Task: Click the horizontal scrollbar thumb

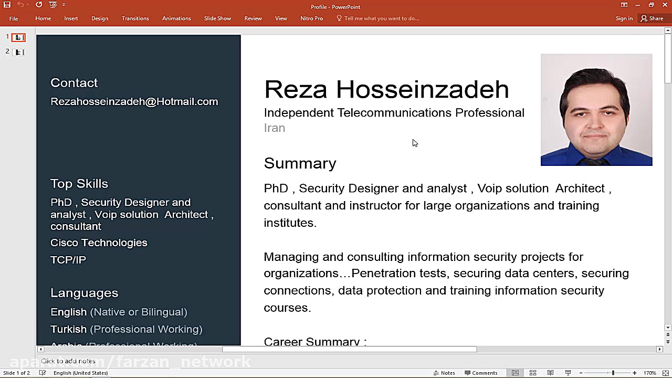Action: pos(349,349)
